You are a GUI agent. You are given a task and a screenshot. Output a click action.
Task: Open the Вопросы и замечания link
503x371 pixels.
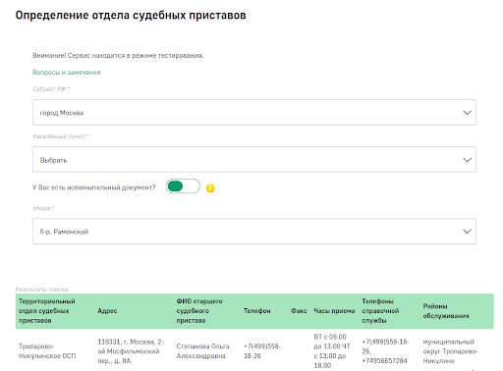pyautogui.click(x=66, y=73)
